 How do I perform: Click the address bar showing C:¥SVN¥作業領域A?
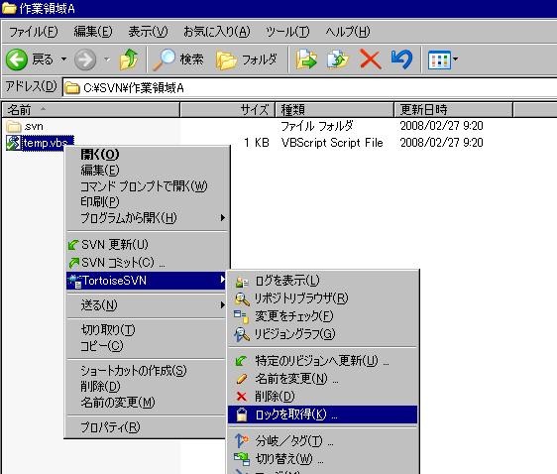point(309,88)
